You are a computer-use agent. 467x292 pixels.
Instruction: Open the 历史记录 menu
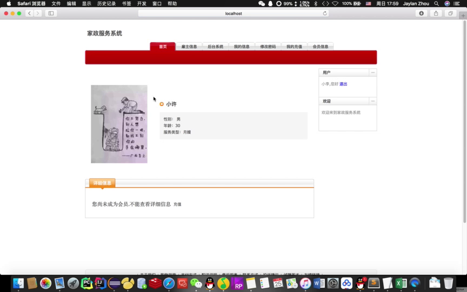tap(106, 4)
